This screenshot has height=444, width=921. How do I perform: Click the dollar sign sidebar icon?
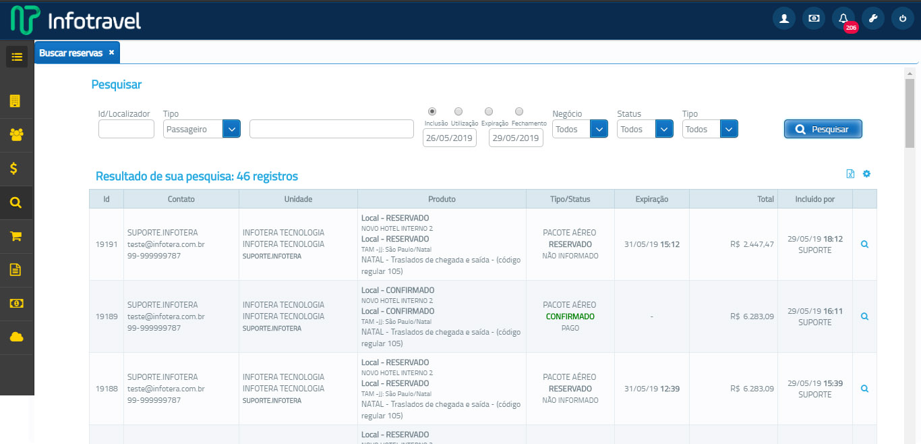click(x=14, y=169)
